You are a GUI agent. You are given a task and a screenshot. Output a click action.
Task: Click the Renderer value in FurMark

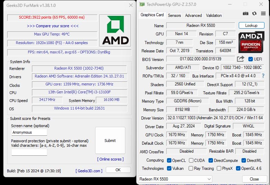click(79, 68)
